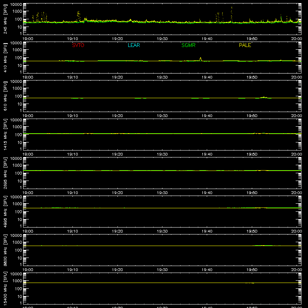Screen dimensions: 308x308
Task: Click 19:20 time label under 410 MHz plot
Action: point(117,77)
